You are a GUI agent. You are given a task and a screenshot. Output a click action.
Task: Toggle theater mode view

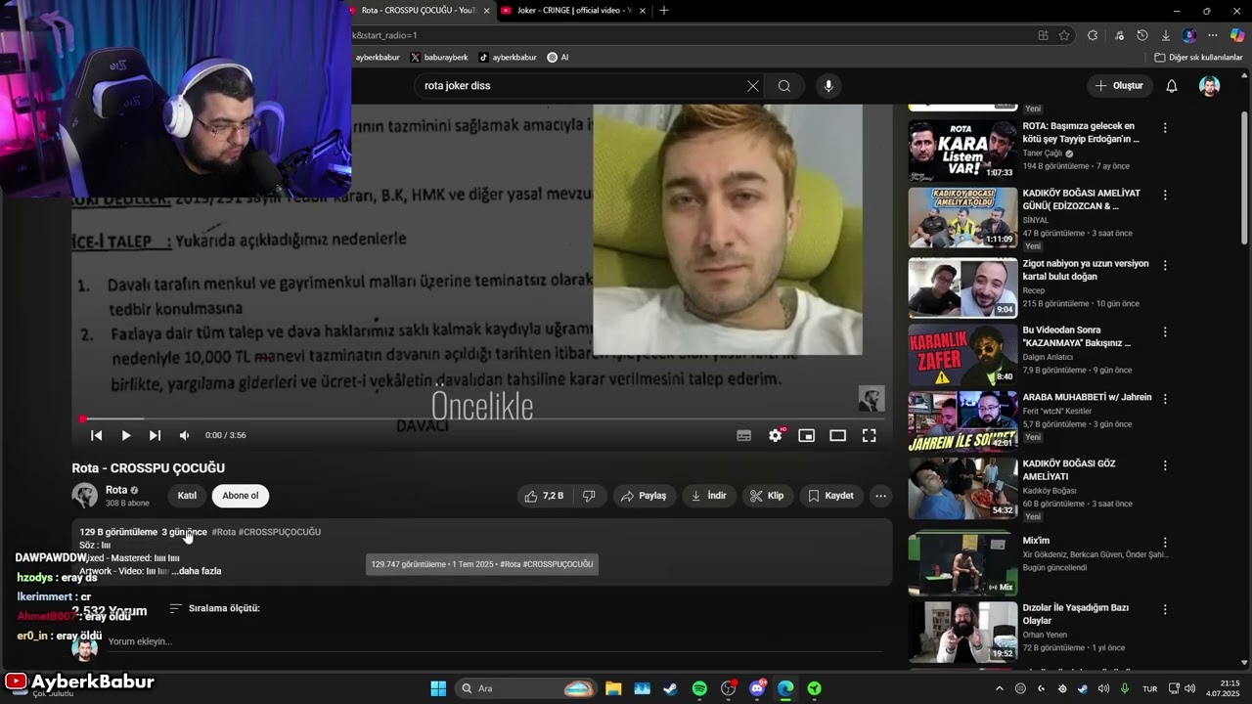click(x=837, y=435)
